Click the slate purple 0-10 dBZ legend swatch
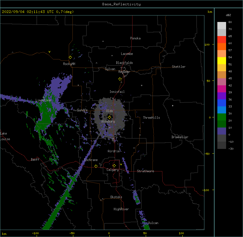243x237 pixels. (x=222, y=131)
